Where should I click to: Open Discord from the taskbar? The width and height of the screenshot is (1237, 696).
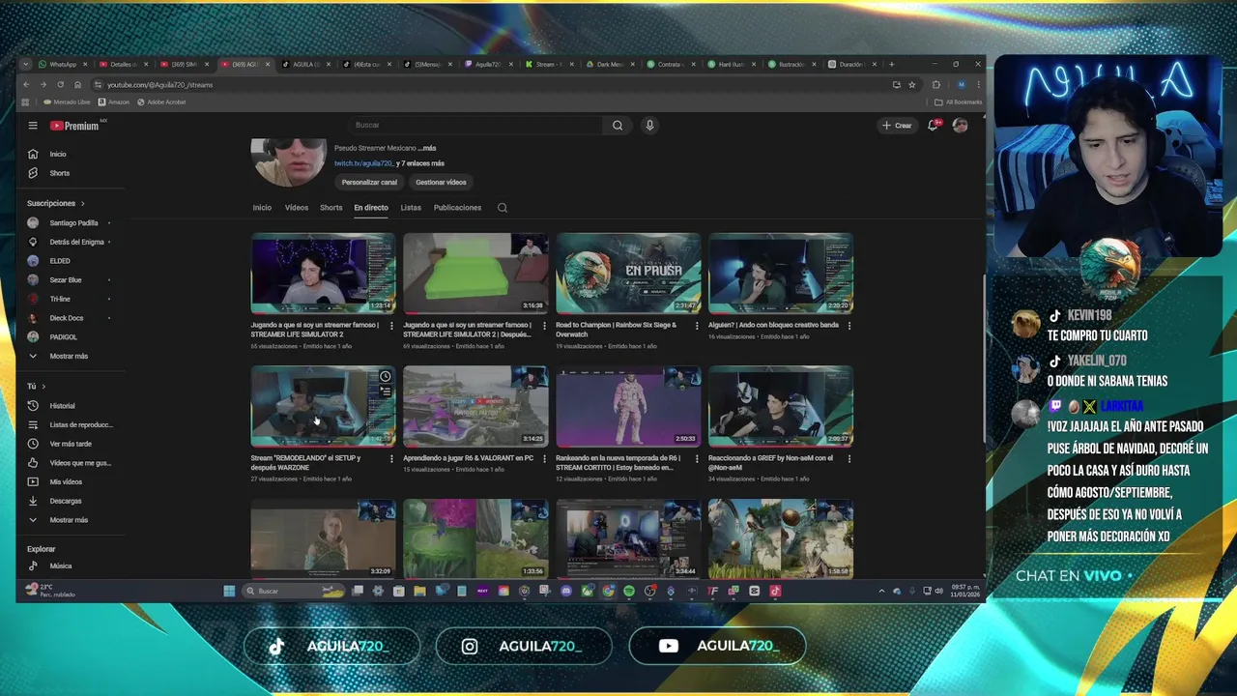click(x=566, y=592)
